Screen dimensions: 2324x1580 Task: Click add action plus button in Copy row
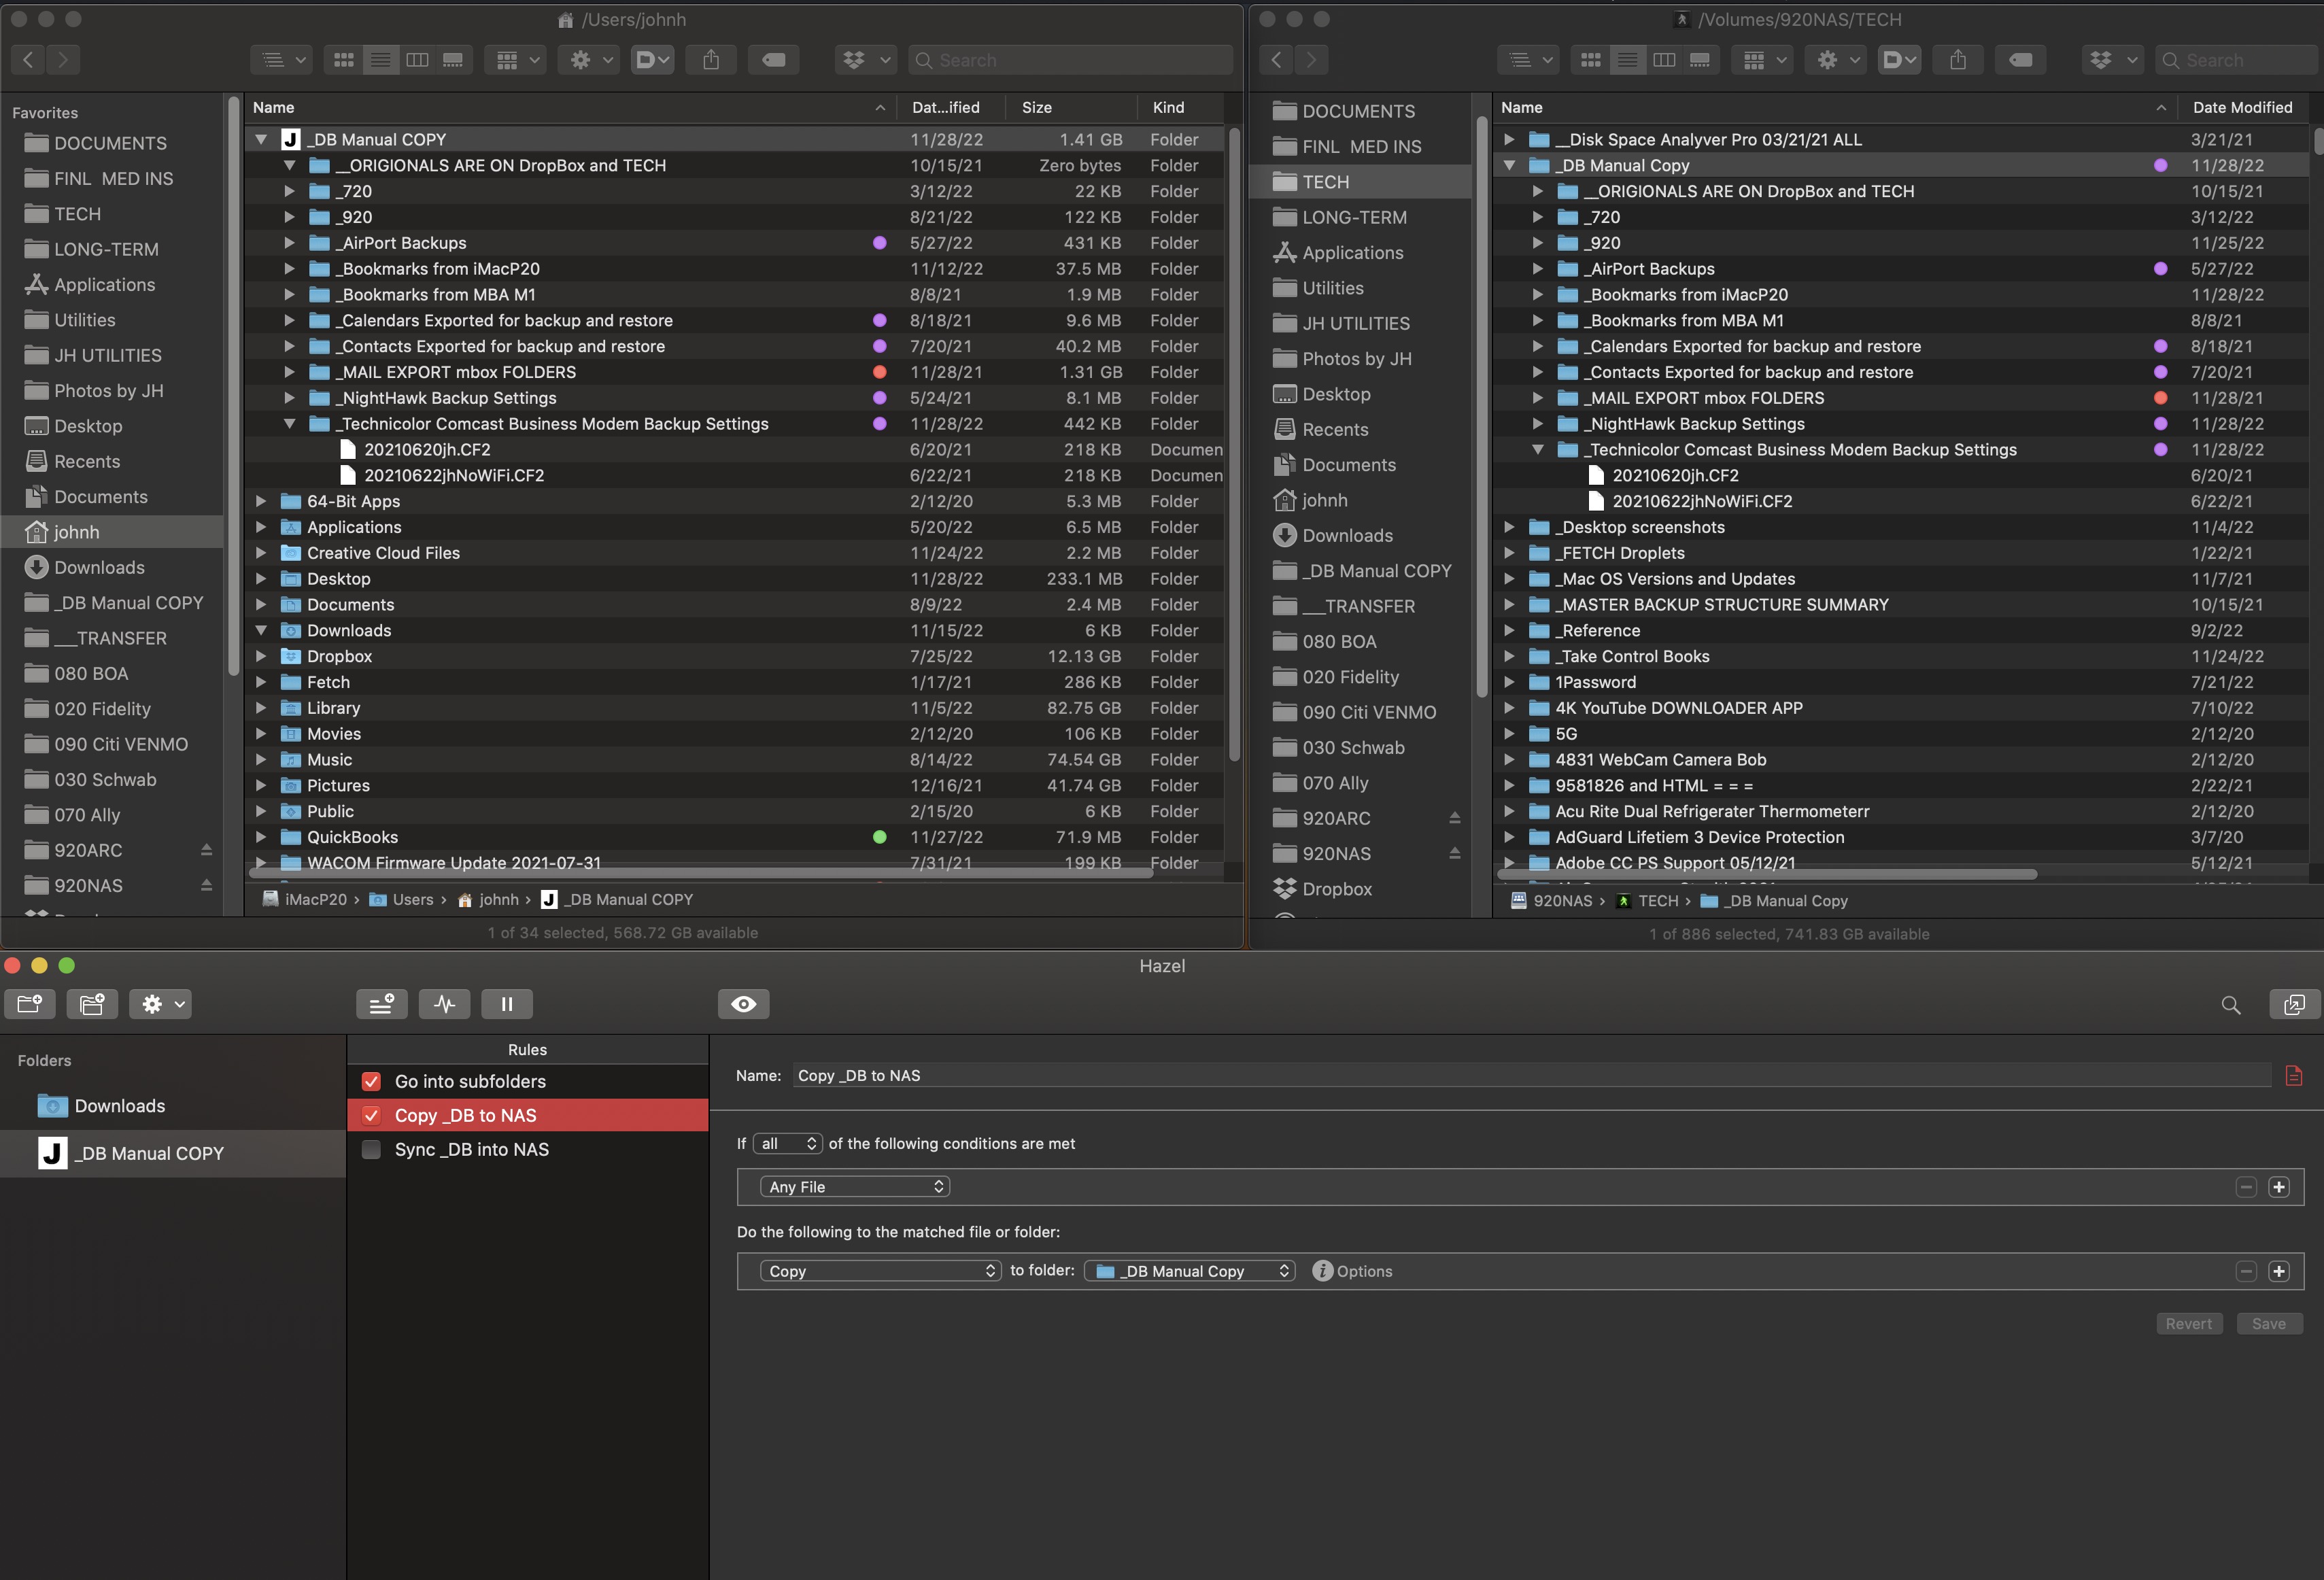[2278, 1271]
